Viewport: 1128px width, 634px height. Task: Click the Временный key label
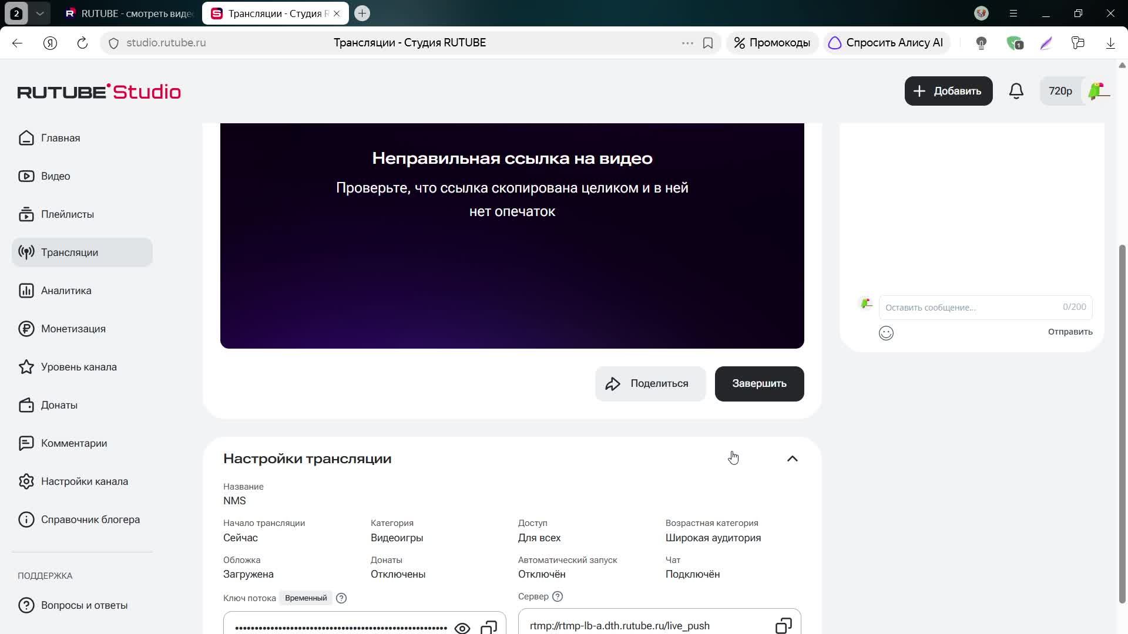[x=305, y=598]
